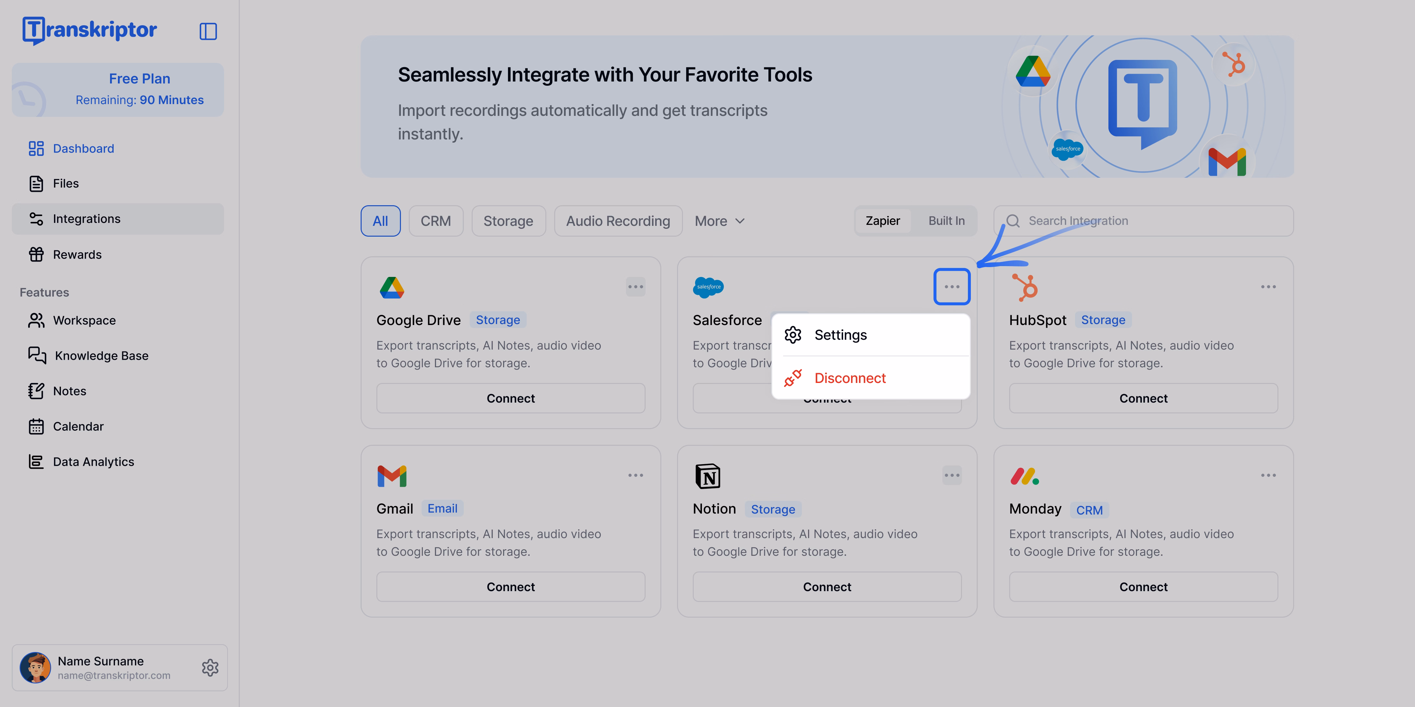1415x707 pixels.
Task: Open the Calendar feature icon
Action: [x=36, y=426]
